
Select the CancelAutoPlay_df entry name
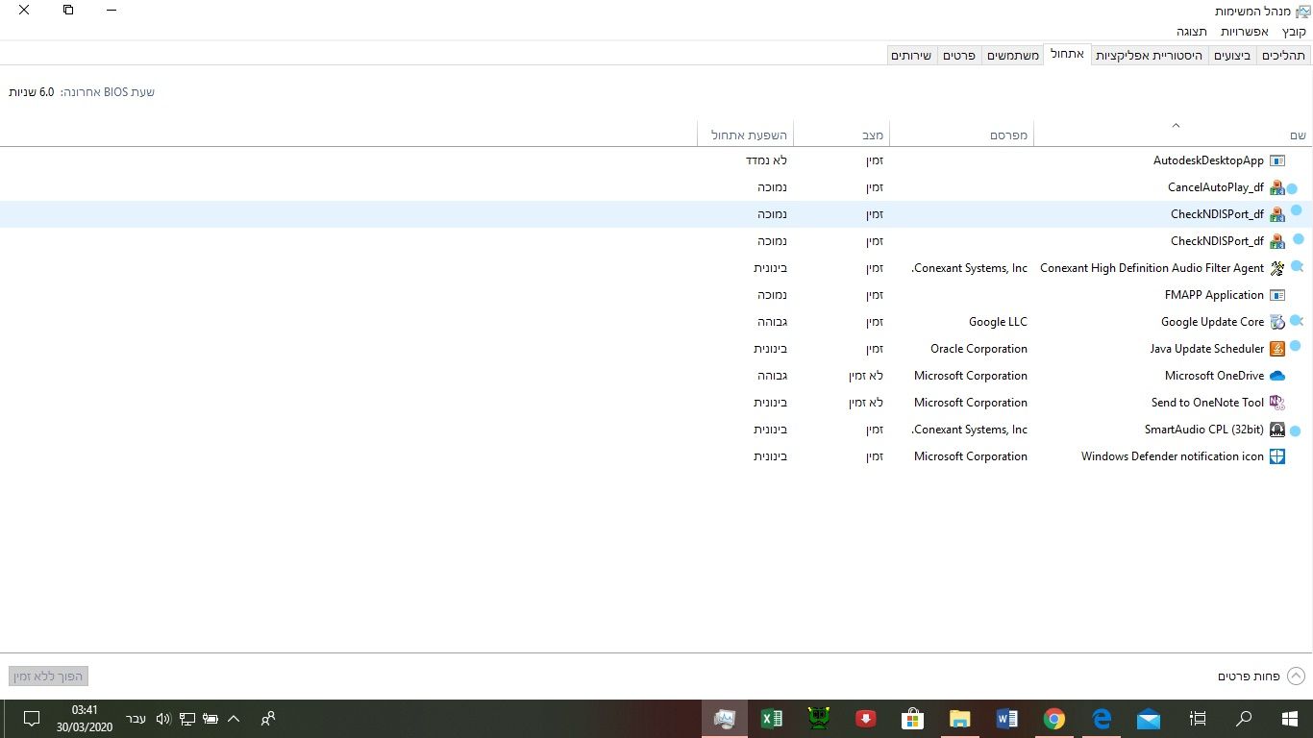click(1216, 187)
